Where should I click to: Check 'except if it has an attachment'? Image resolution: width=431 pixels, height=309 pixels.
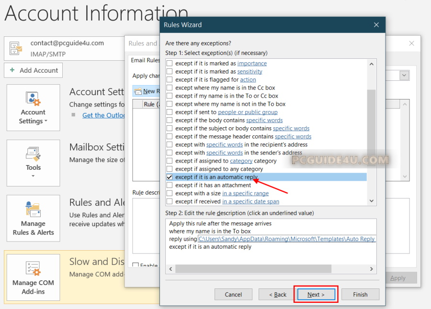[x=169, y=186]
